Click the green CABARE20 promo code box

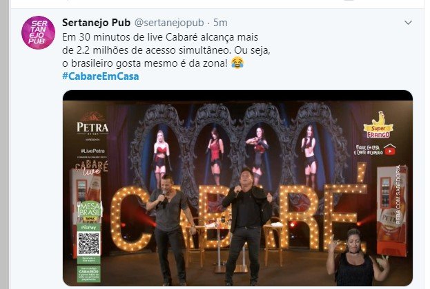[88, 273]
